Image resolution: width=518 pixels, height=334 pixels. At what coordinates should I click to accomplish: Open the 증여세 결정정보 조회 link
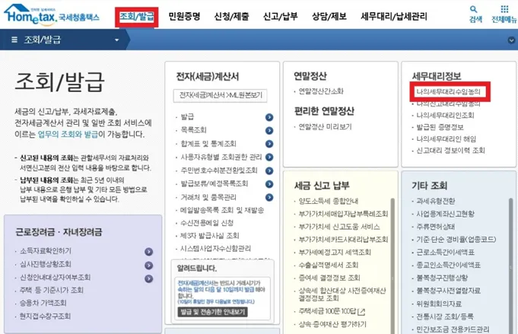[329, 278]
